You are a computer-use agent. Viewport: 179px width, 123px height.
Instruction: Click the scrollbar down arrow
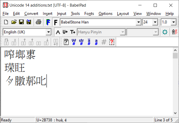175,113
